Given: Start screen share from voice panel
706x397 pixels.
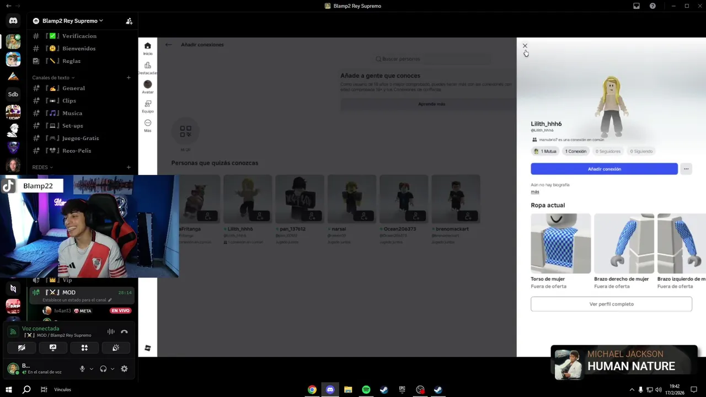Looking at the screenshot, I should 53,348.
